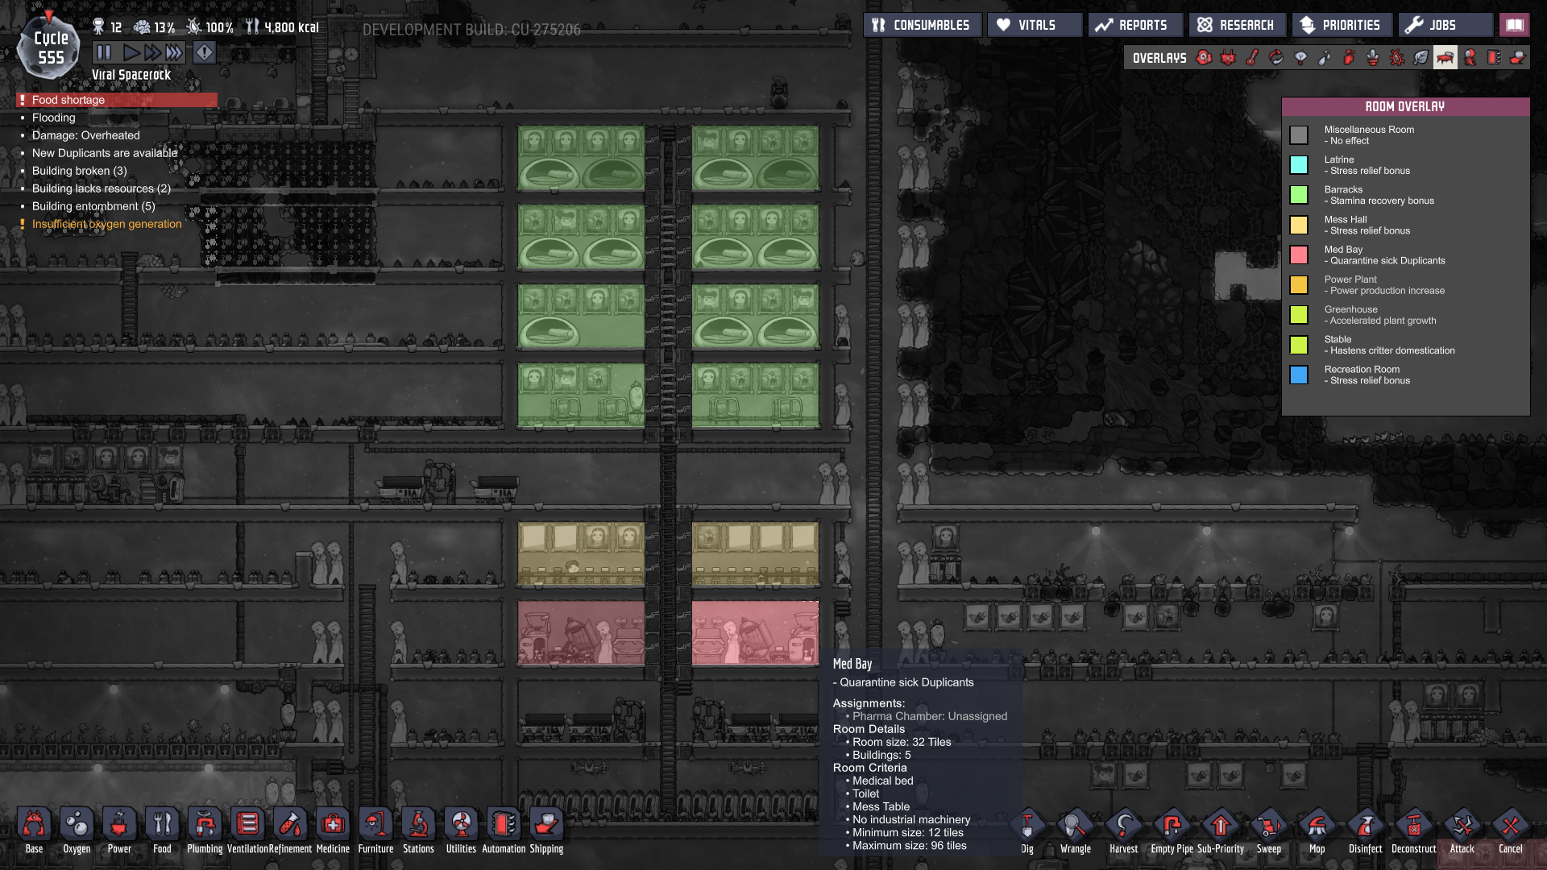Click Insufficient oxygen generation warning
This screenshot has width=1547, height=870.
106,224
